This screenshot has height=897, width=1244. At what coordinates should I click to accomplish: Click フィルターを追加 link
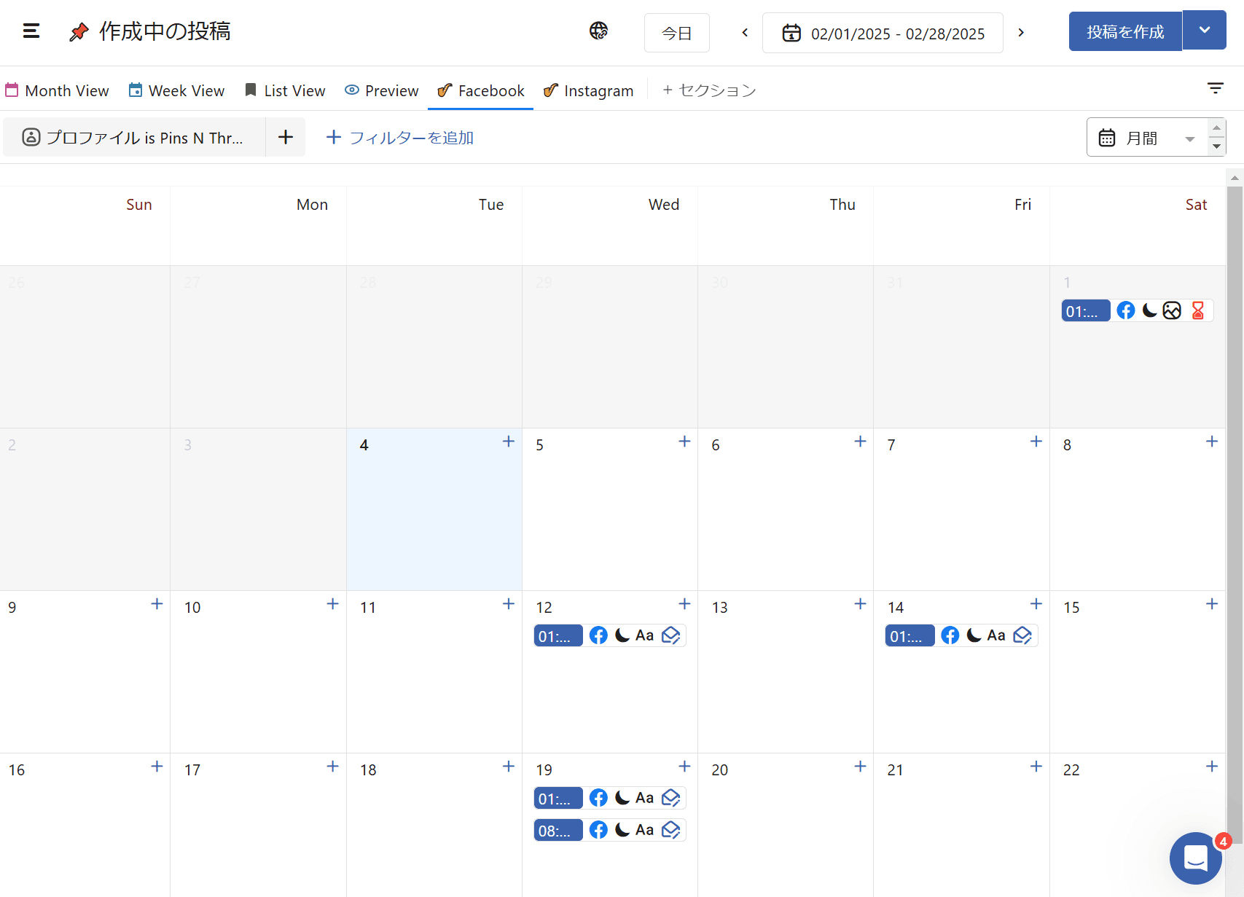400,138
